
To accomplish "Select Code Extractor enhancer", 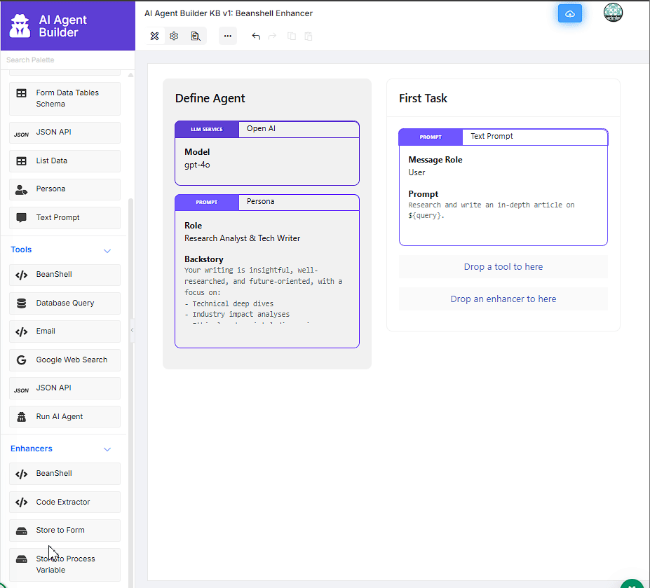I will point(65,502).
